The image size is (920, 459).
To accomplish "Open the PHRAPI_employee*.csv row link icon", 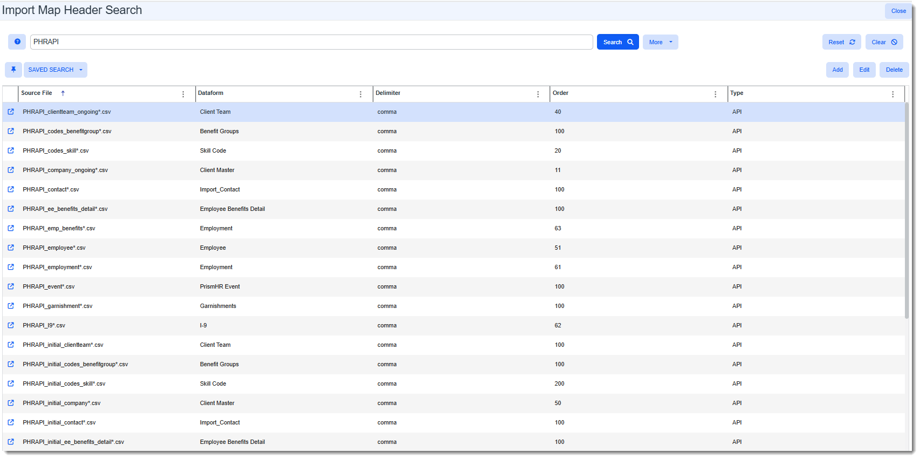I will [x=11, y=248].
